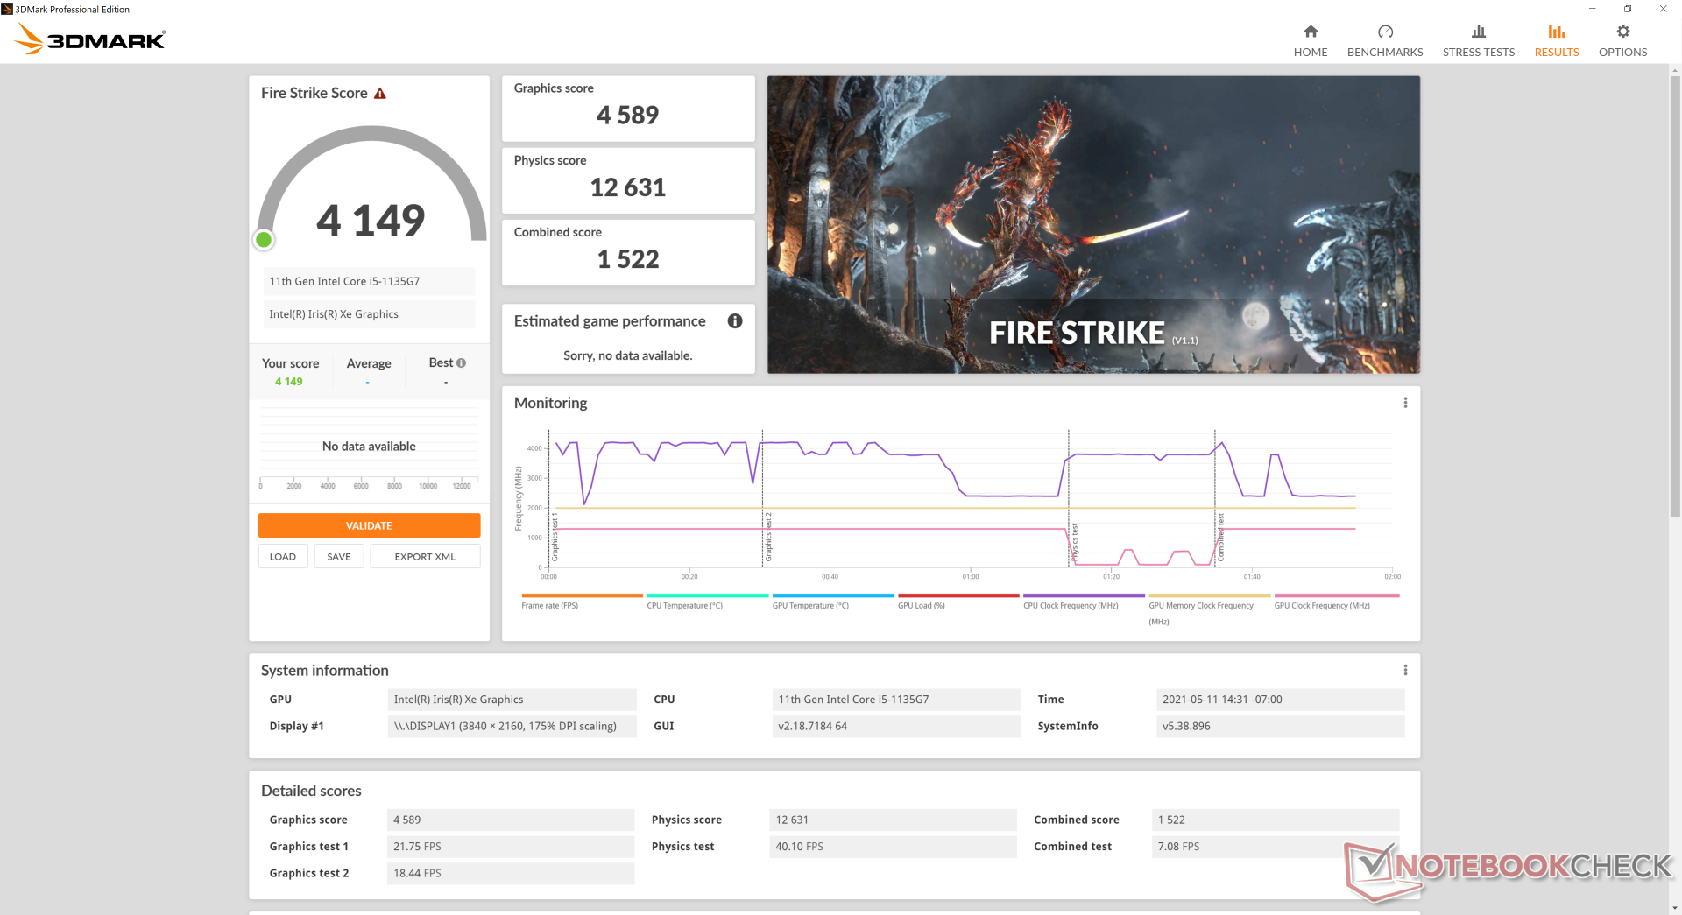Viewport: 1682px width, 915px height.
Task: Toggle Frame rate (FPS) legend series
Action: point(549,606)
